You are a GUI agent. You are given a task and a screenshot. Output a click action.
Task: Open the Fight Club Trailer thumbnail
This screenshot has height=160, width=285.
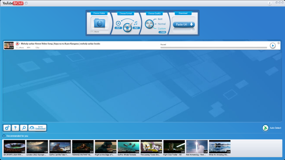click(x=174, y=148)
